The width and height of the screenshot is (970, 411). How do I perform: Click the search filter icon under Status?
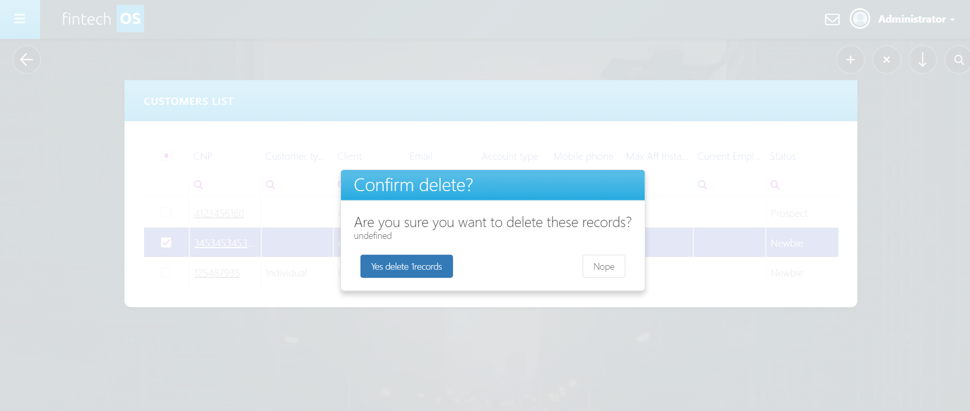click(775, 184)
